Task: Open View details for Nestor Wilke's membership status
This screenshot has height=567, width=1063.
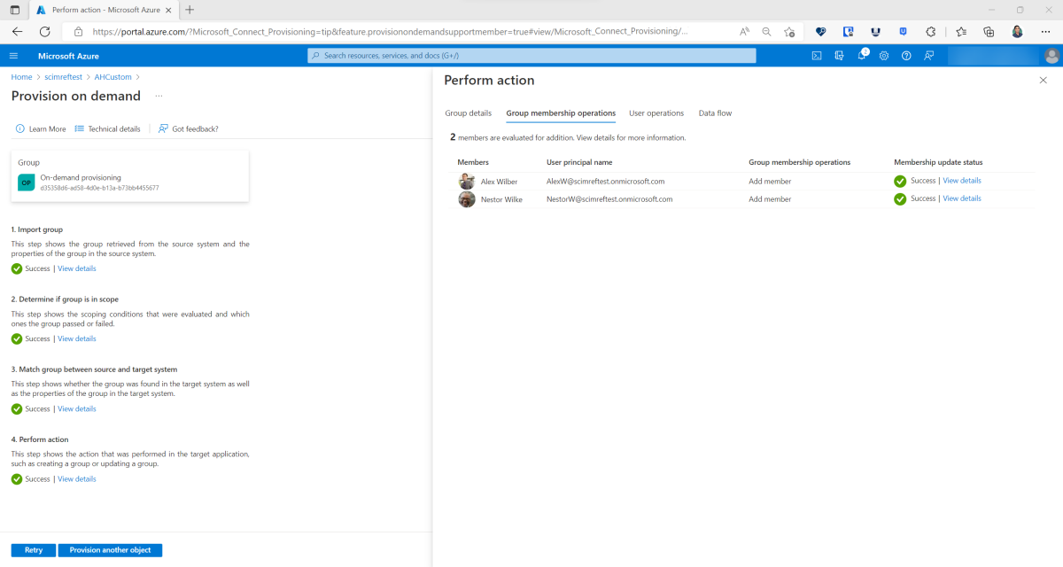Action: click(962, 198)
